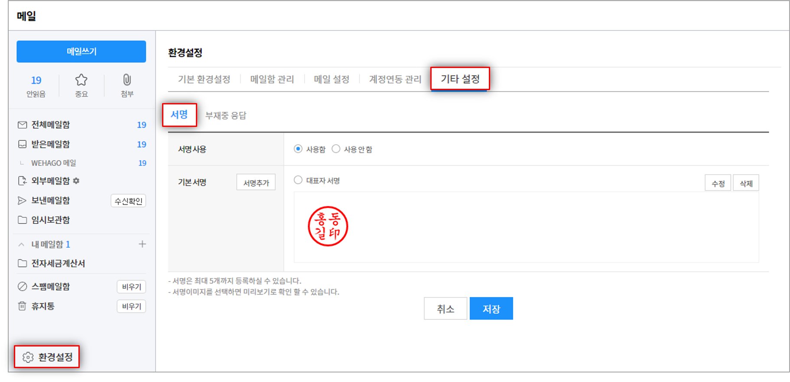This screenshot has height=382, width=790.
Task: Choose the 대표자 서명 radio button
Action: pyautogui.click(x=298, y=180)
